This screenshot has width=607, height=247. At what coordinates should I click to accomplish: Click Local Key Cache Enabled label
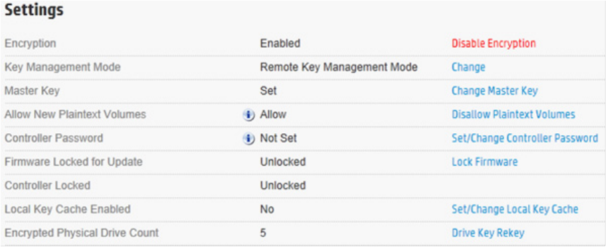67,209
